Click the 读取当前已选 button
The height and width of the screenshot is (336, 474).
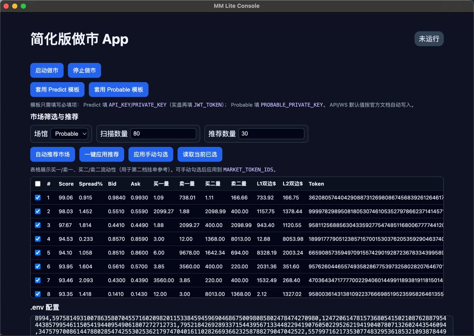(200, 154)
